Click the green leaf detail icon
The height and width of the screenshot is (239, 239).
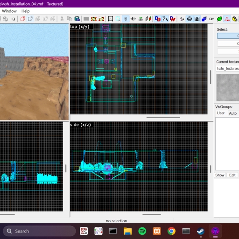(x=219, y=19)
